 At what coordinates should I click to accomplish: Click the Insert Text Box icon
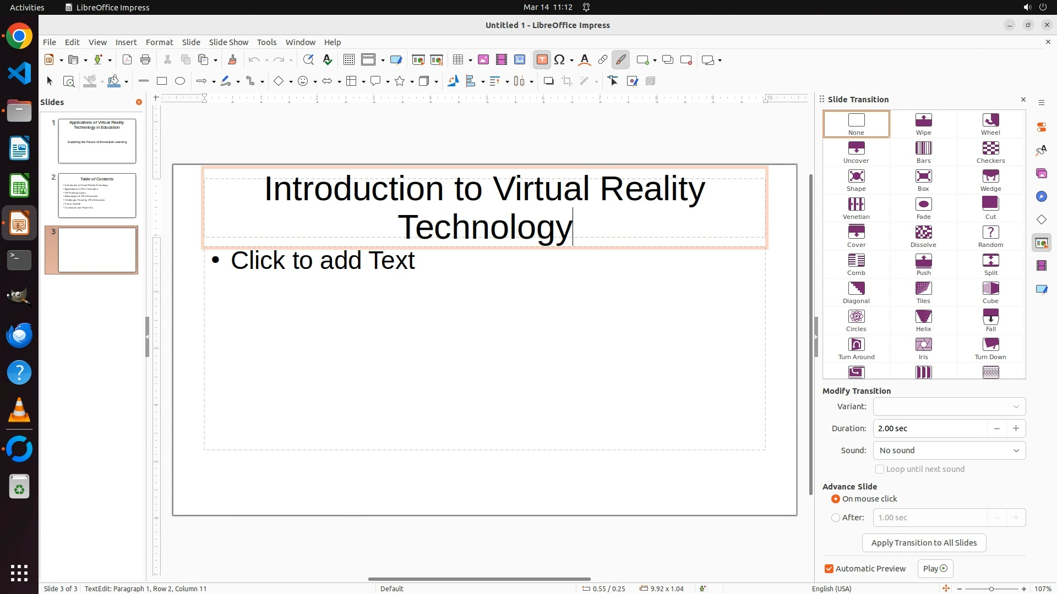(542, 60)
